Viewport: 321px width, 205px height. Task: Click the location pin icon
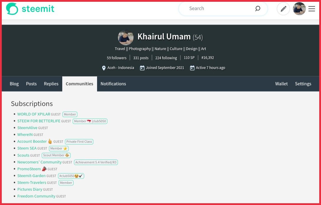coord(104,68)
